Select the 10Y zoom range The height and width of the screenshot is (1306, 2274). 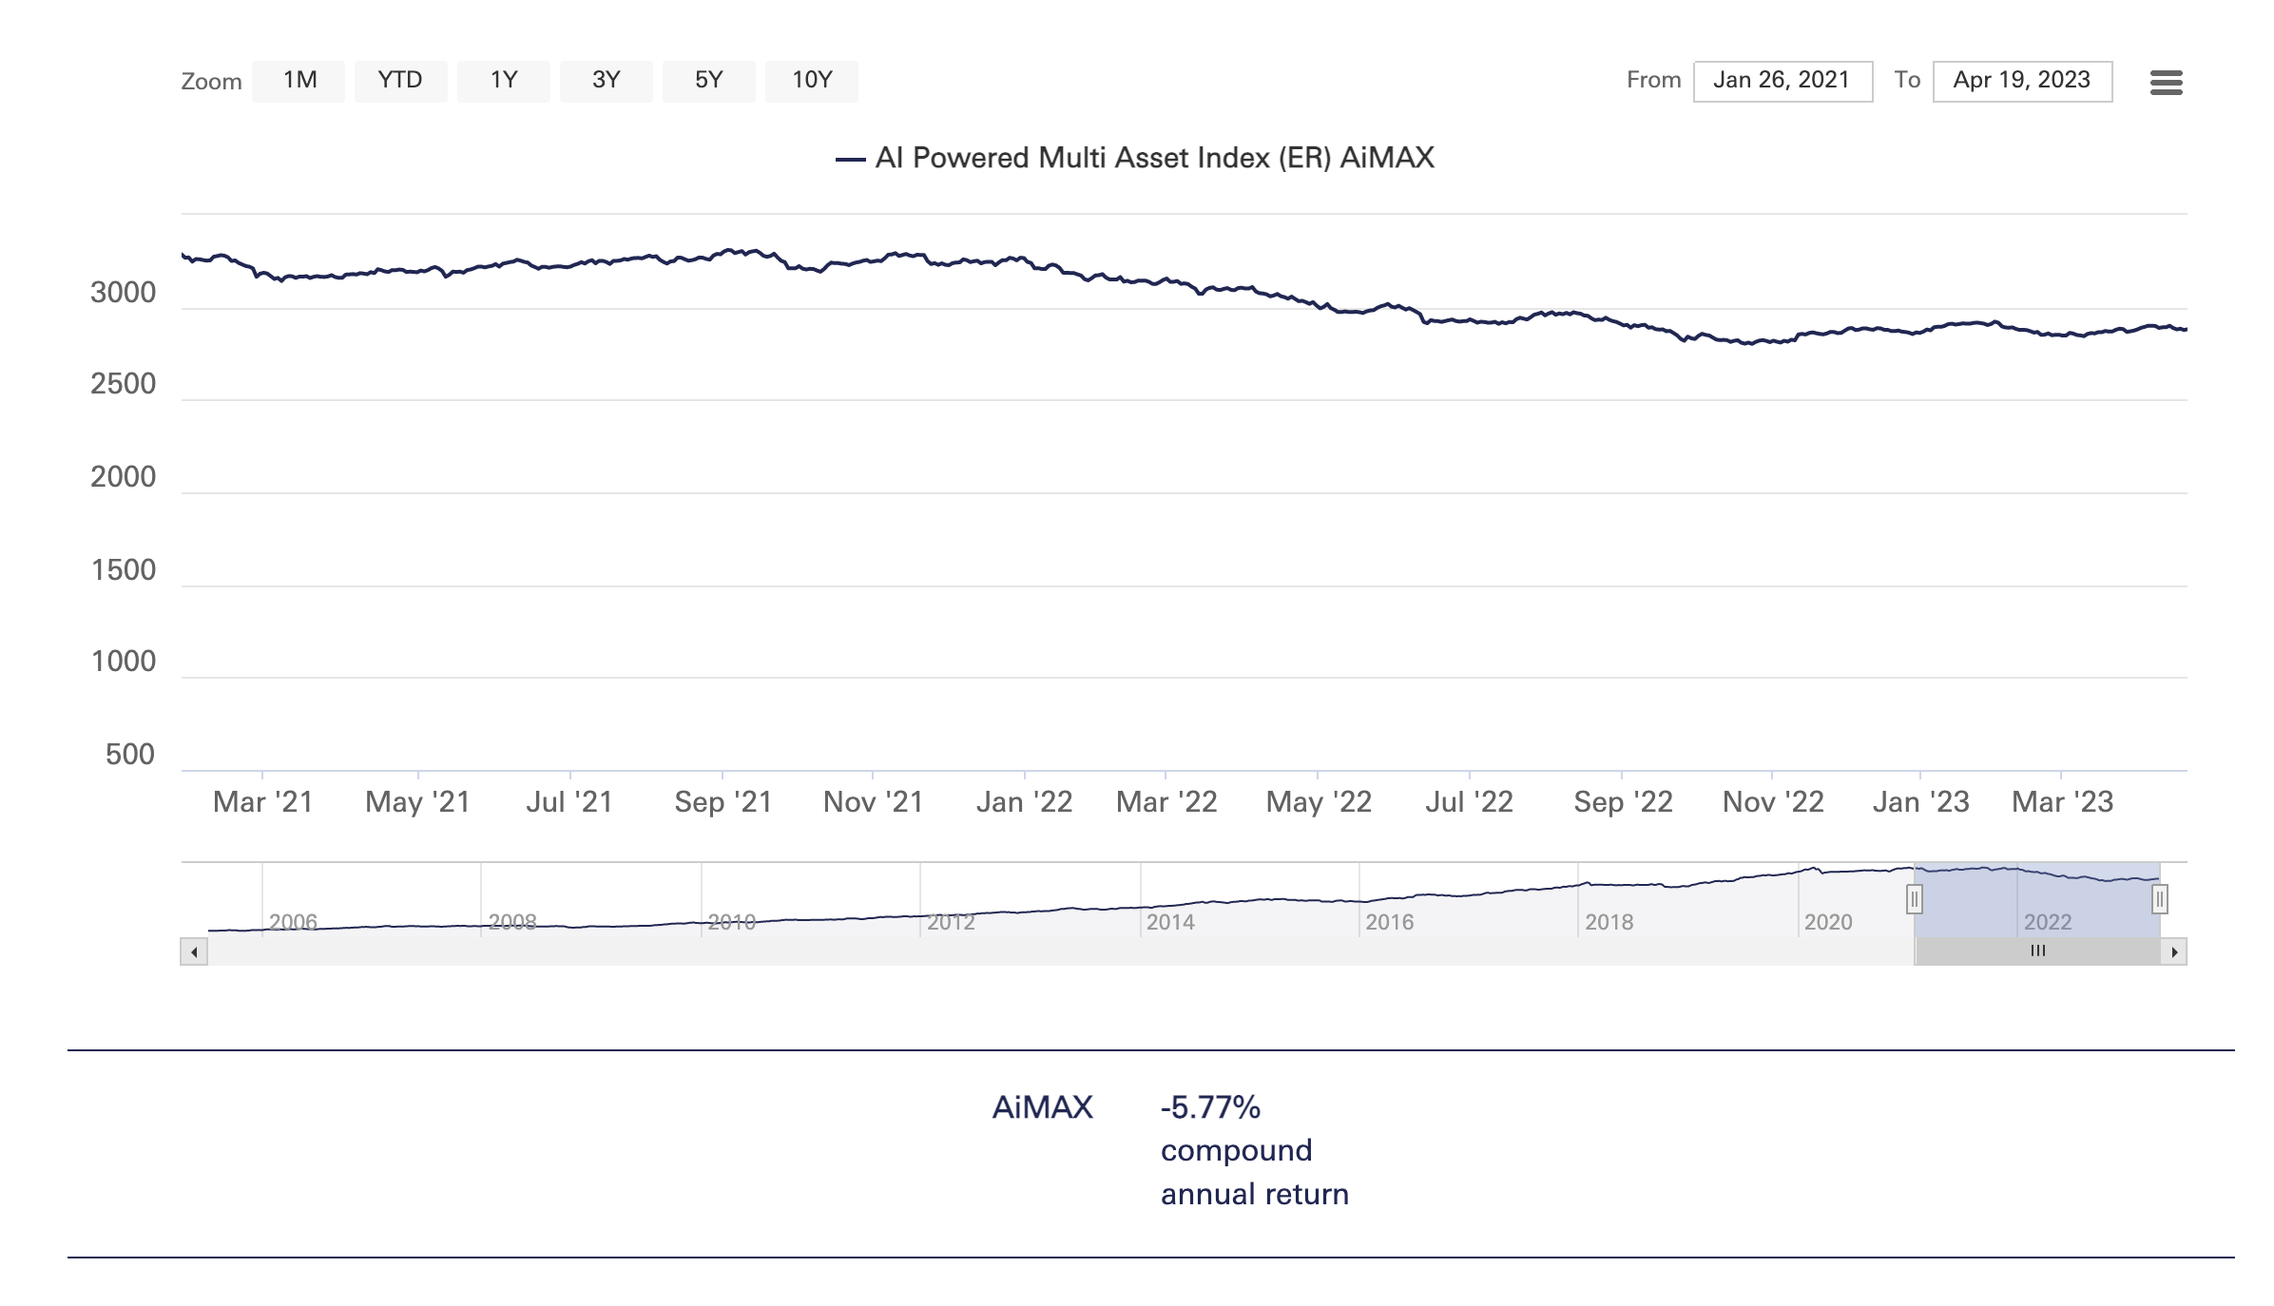[x=812, y=81]
